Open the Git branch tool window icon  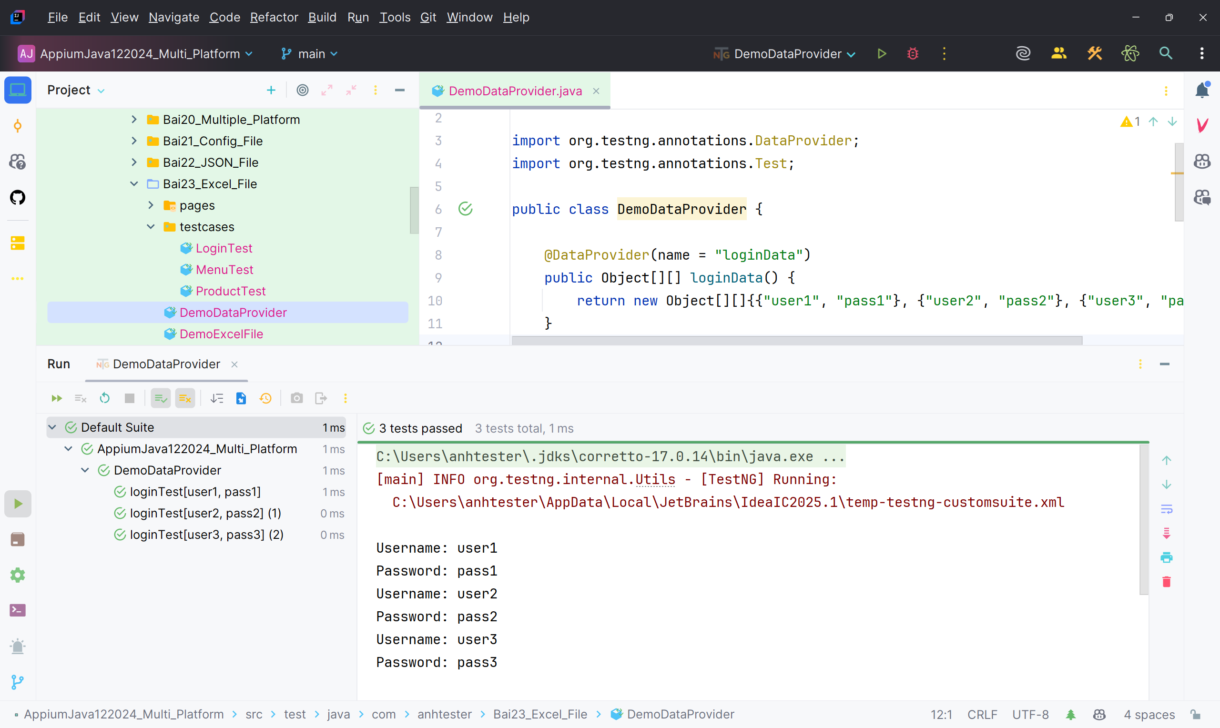click(x=18, y=682)
